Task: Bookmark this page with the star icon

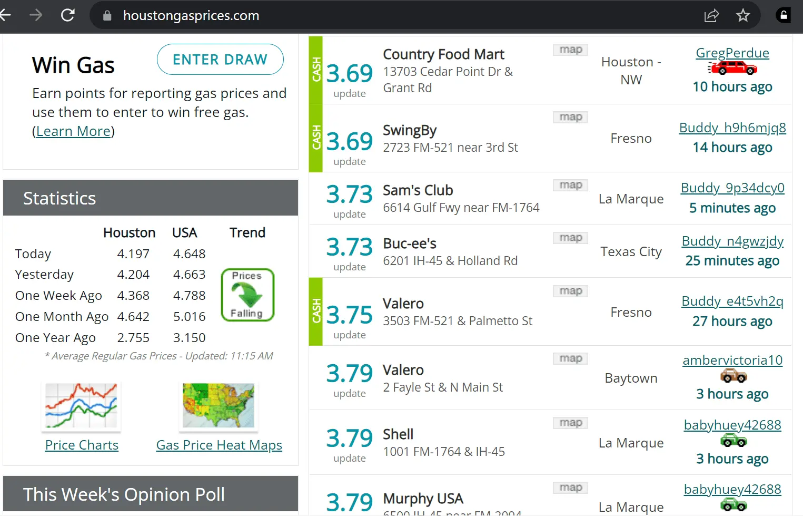Action: click(x=743, y=16)
